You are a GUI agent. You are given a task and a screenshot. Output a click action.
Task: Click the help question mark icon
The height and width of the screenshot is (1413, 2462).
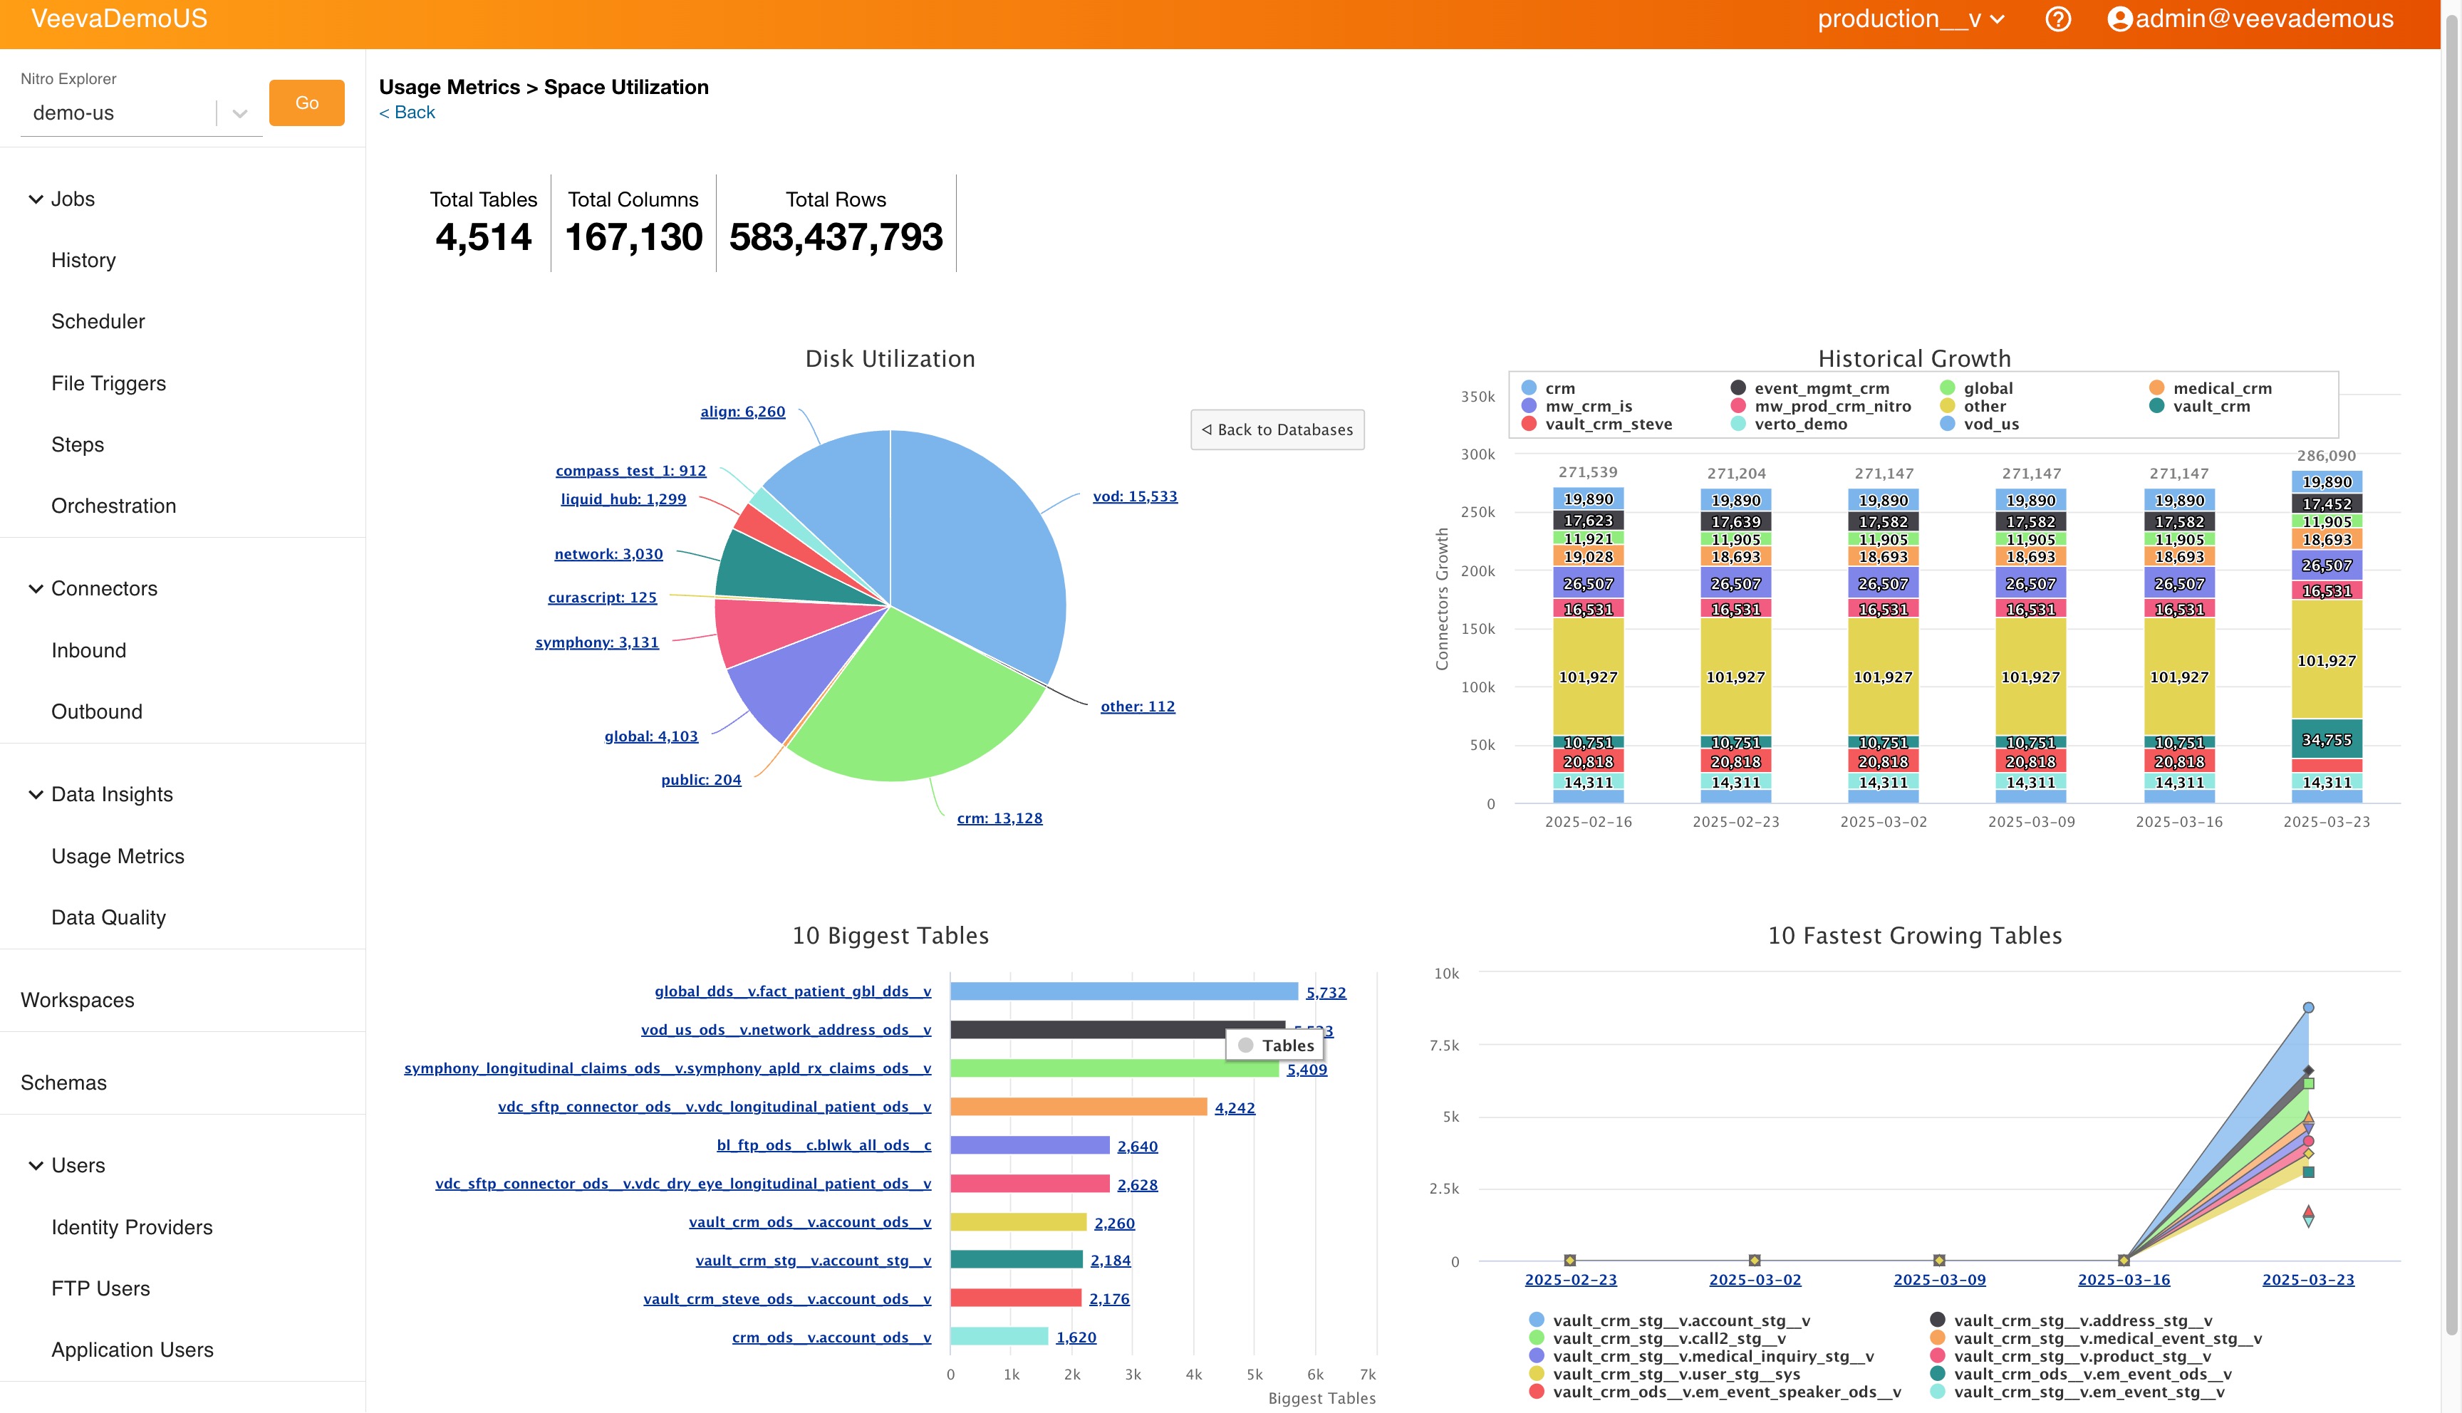[x=2057, y=19]
